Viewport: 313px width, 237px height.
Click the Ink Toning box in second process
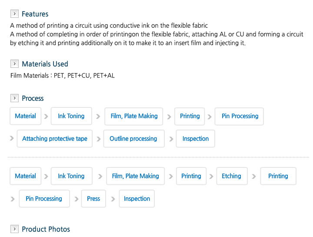71,176
